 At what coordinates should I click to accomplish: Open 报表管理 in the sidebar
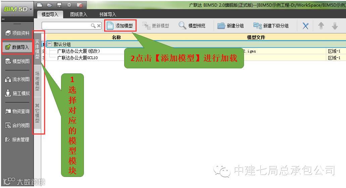tap(17, 139)
